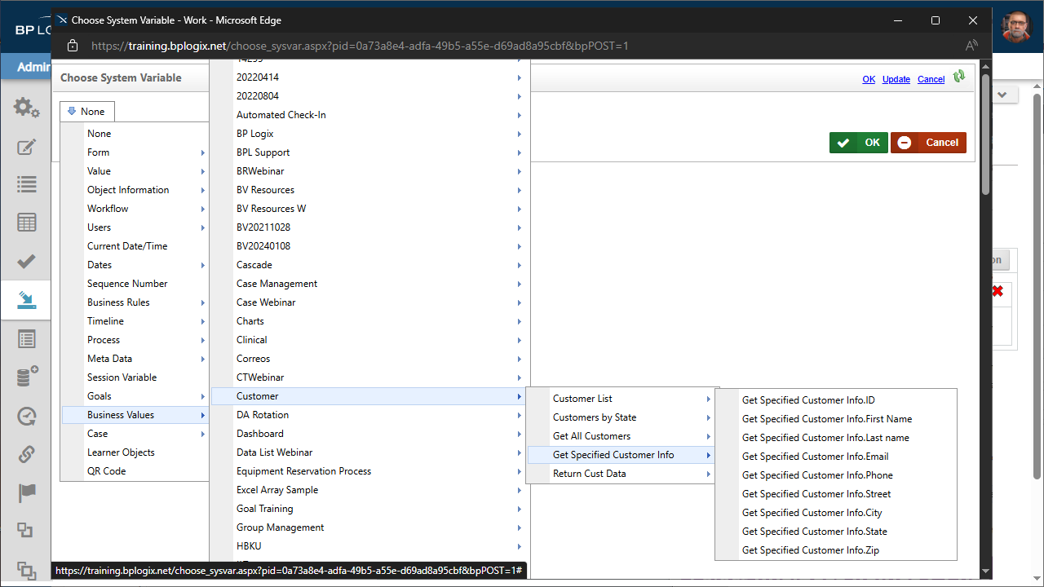Click the flag icon in sidebar
Viewport: 1044px width, 587px height.
26,493
